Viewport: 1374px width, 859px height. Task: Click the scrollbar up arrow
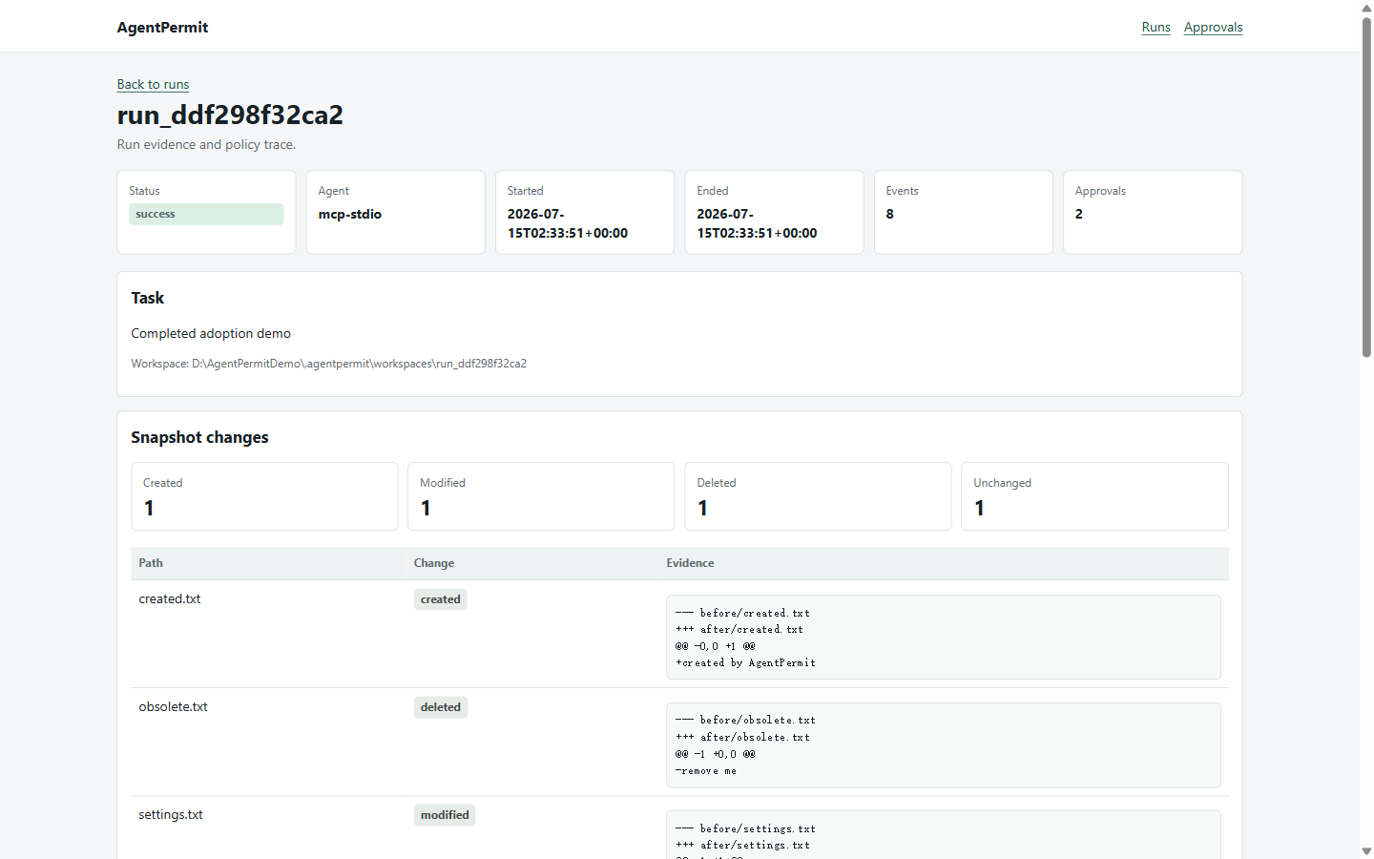(1366, 8)
